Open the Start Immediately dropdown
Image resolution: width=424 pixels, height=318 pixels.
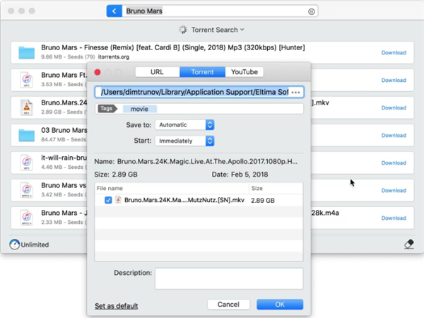click(x=184, y=141)
